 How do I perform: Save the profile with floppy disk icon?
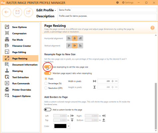17,12
